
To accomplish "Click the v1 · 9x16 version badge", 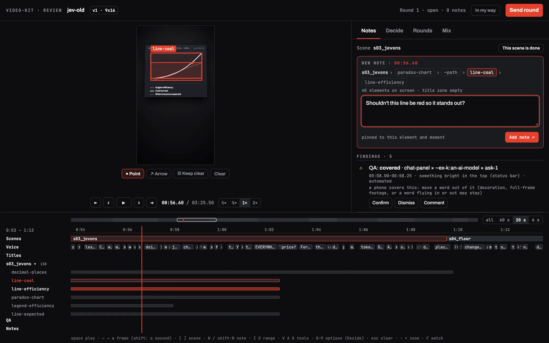I will click(104, 10).
